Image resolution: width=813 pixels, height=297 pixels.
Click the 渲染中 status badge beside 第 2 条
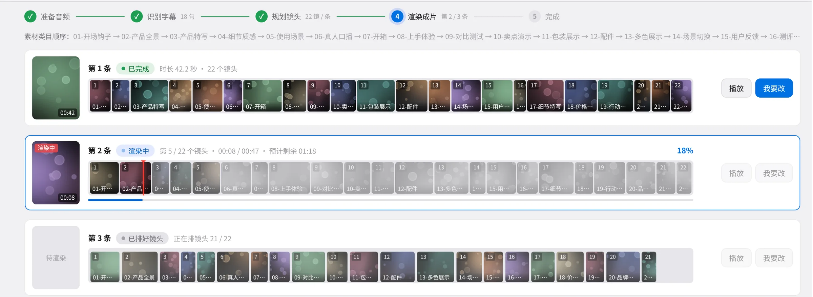(x=135, y=151)
